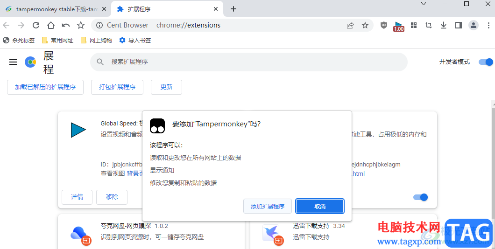495x249 pixels.
Task: Toggle 开发者模式 developer mode switch
Action: tap(486, 62)
